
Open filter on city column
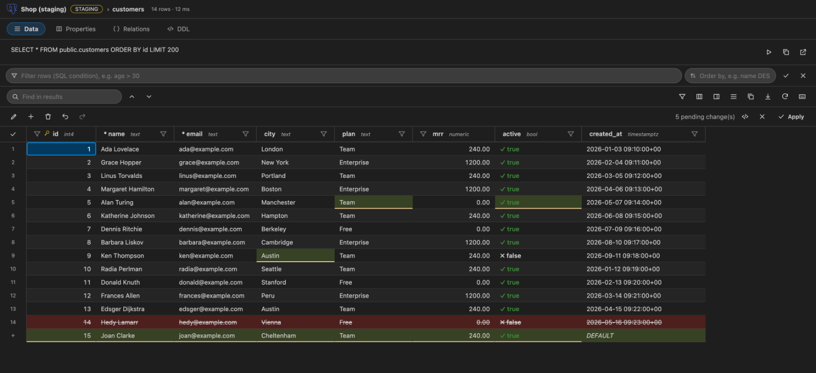pyautogui.click(x=324, y=134)
